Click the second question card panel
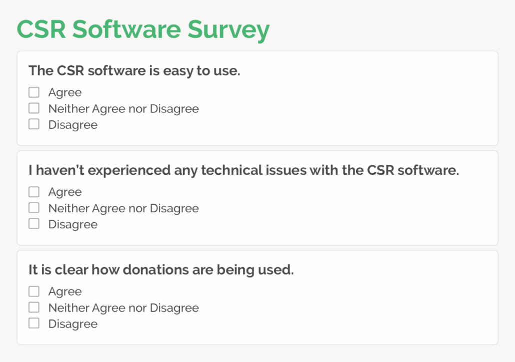 [x=350, y=197]
